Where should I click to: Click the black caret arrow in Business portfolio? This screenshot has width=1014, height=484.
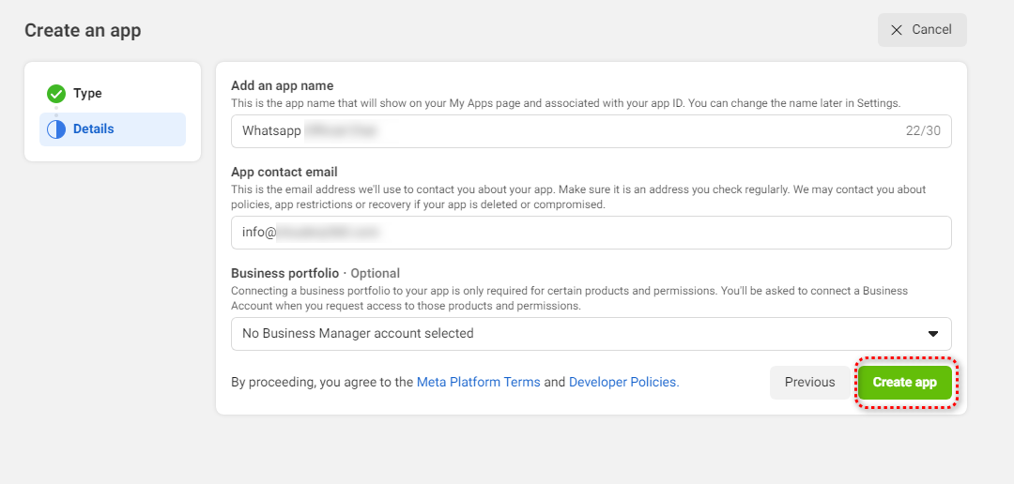click(x=933, y=334)
